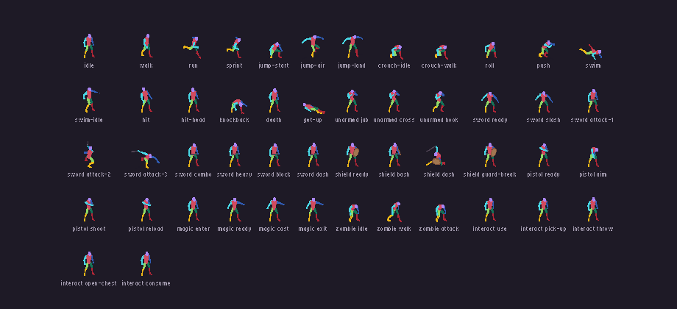Screen dimensions: 677x309
Task: Click the unarmed hook sprite
Action: pos(439,102)
